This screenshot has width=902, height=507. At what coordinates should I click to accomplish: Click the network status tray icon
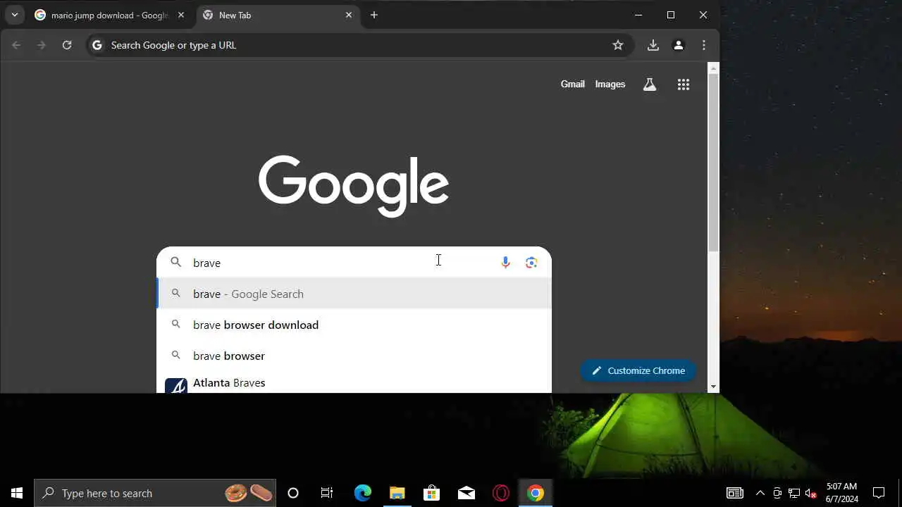pyautogui.click(x=794, y=493)
